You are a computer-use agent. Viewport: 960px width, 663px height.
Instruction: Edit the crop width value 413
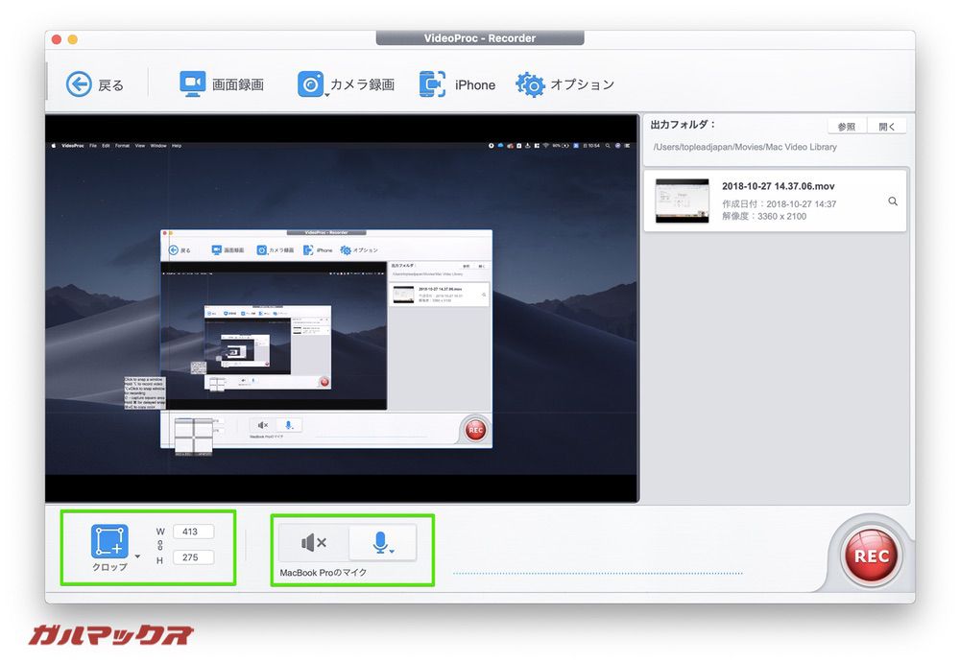coord(192,532)
